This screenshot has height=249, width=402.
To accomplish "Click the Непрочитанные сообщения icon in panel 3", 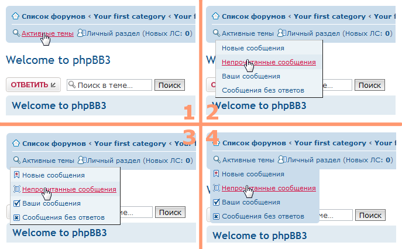I will (16, 189).
